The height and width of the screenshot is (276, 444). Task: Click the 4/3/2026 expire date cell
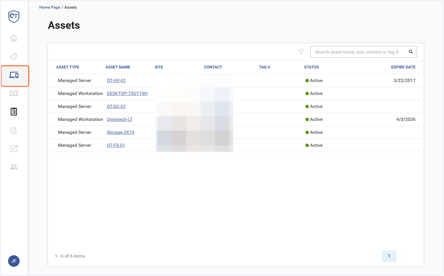[406, 119]
